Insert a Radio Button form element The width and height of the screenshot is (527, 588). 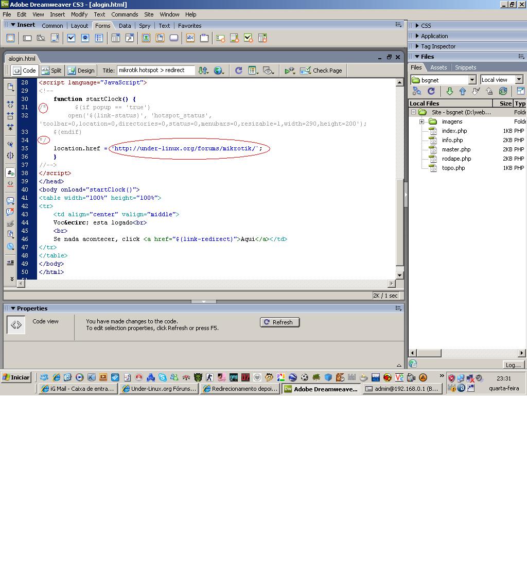pos(85,38)
